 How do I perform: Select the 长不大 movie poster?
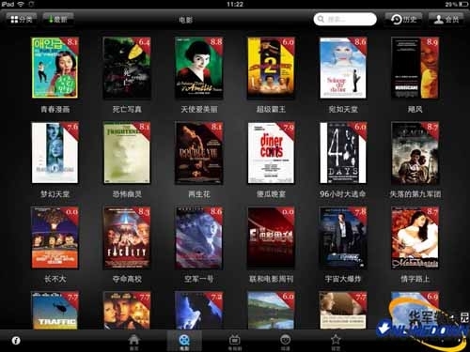click(55, 237)
